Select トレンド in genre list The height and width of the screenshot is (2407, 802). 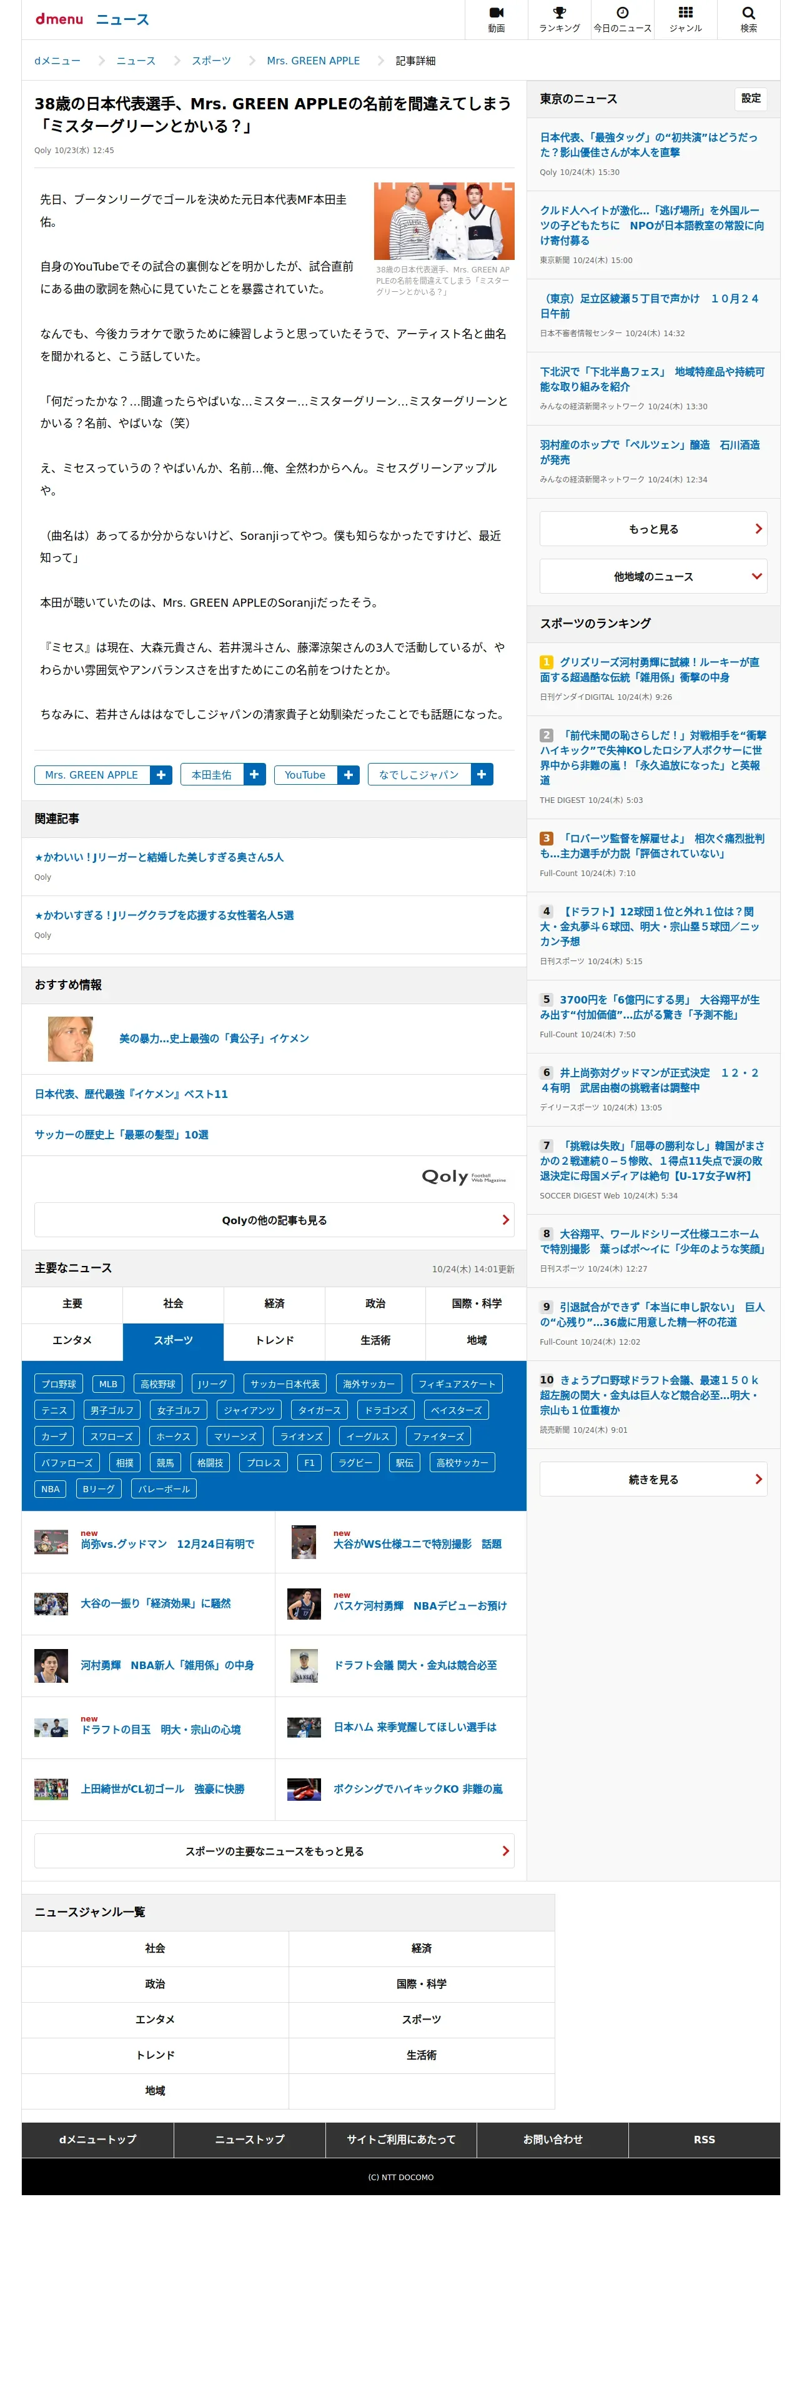click(155, 2055)
